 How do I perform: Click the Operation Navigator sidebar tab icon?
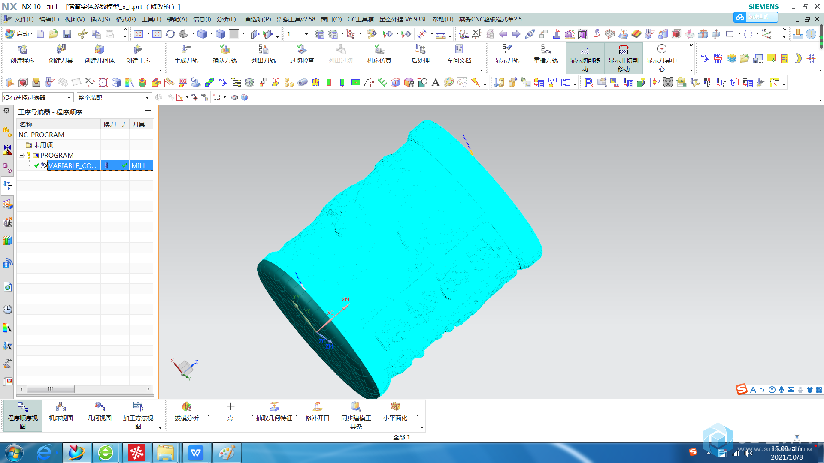7,186
